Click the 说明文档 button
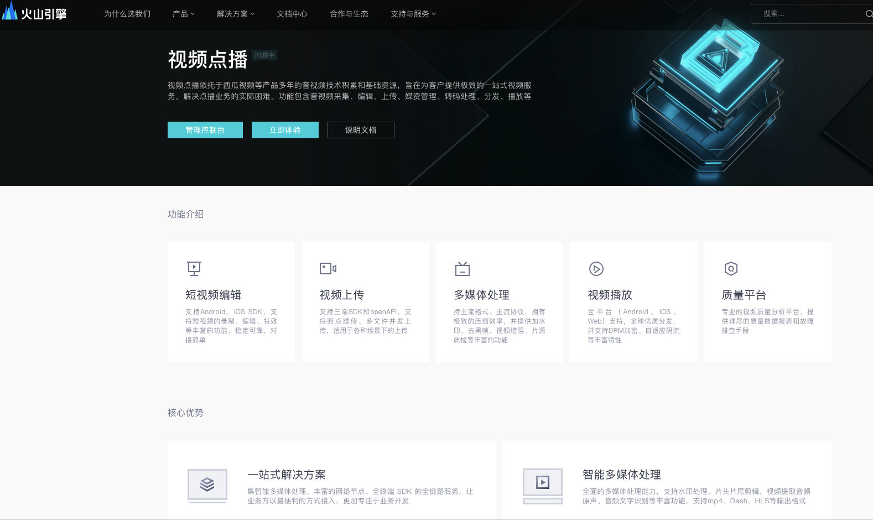 point(361,130)
